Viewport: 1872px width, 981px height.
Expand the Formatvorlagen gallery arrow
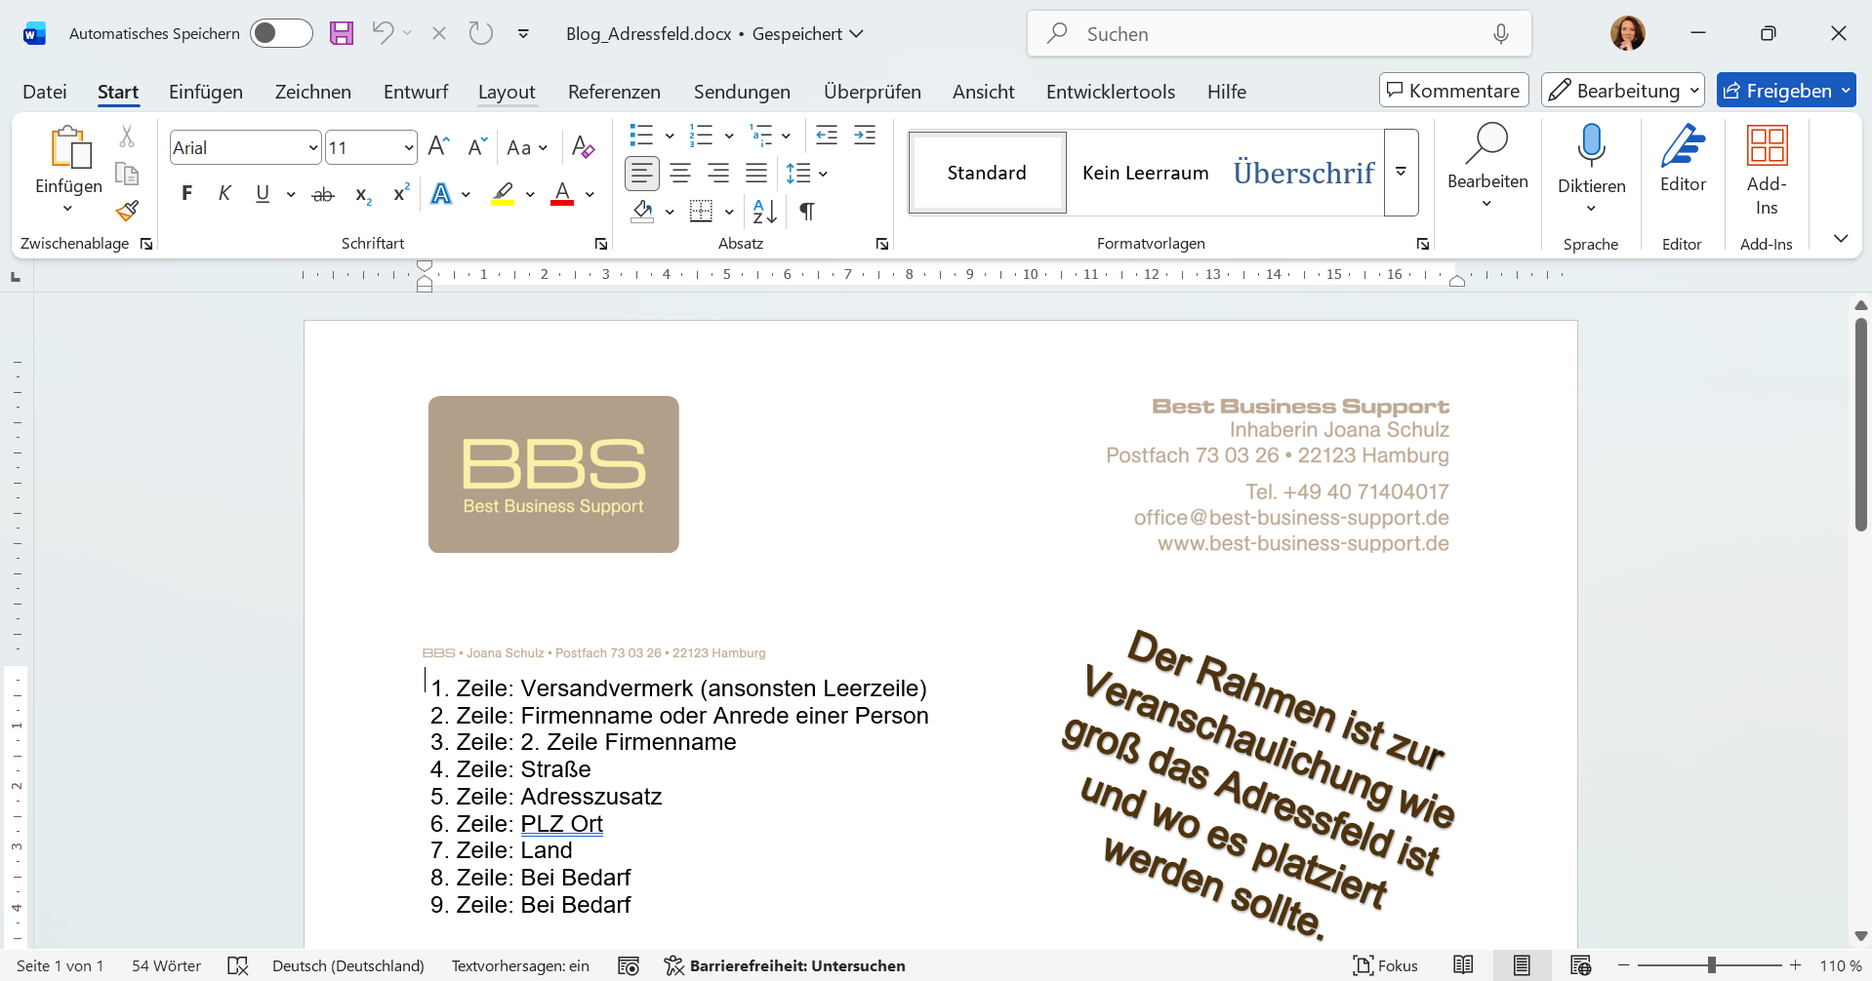1401,173
